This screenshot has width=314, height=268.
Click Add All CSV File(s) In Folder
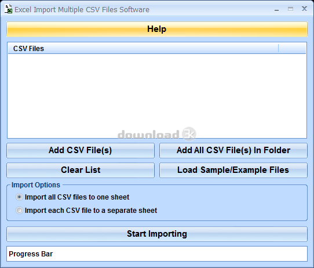pos(233,150)
